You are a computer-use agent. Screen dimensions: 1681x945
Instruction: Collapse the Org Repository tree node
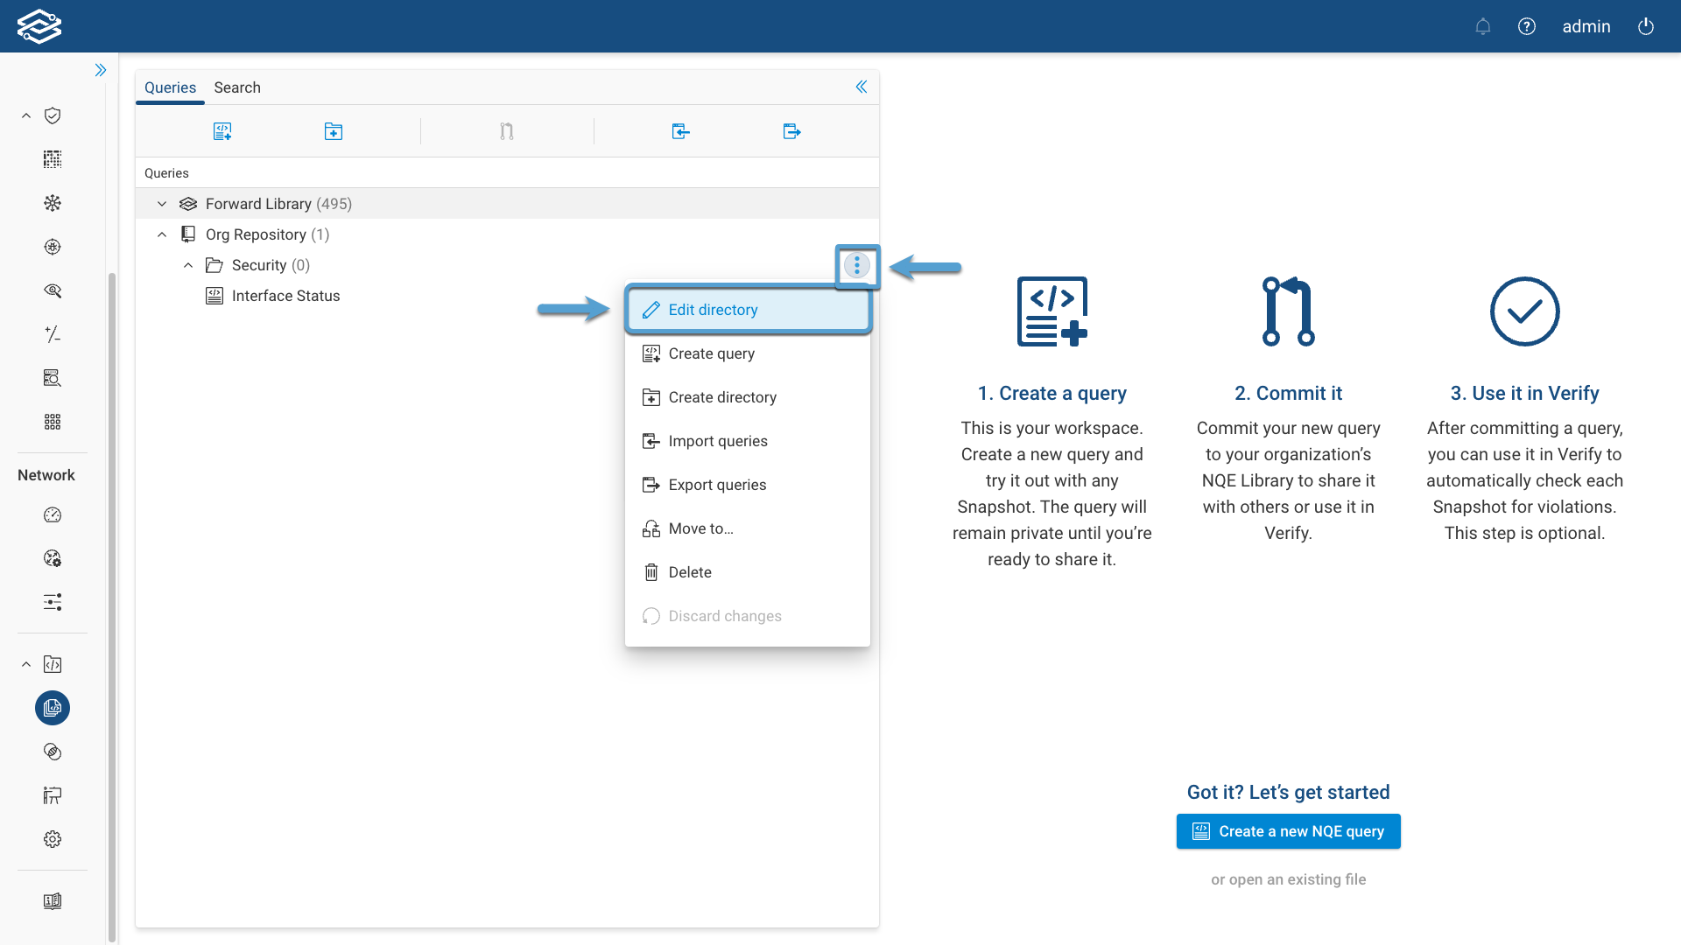coord(162,234)
